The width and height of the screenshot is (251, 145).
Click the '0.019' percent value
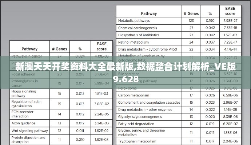tap(210, 124)
